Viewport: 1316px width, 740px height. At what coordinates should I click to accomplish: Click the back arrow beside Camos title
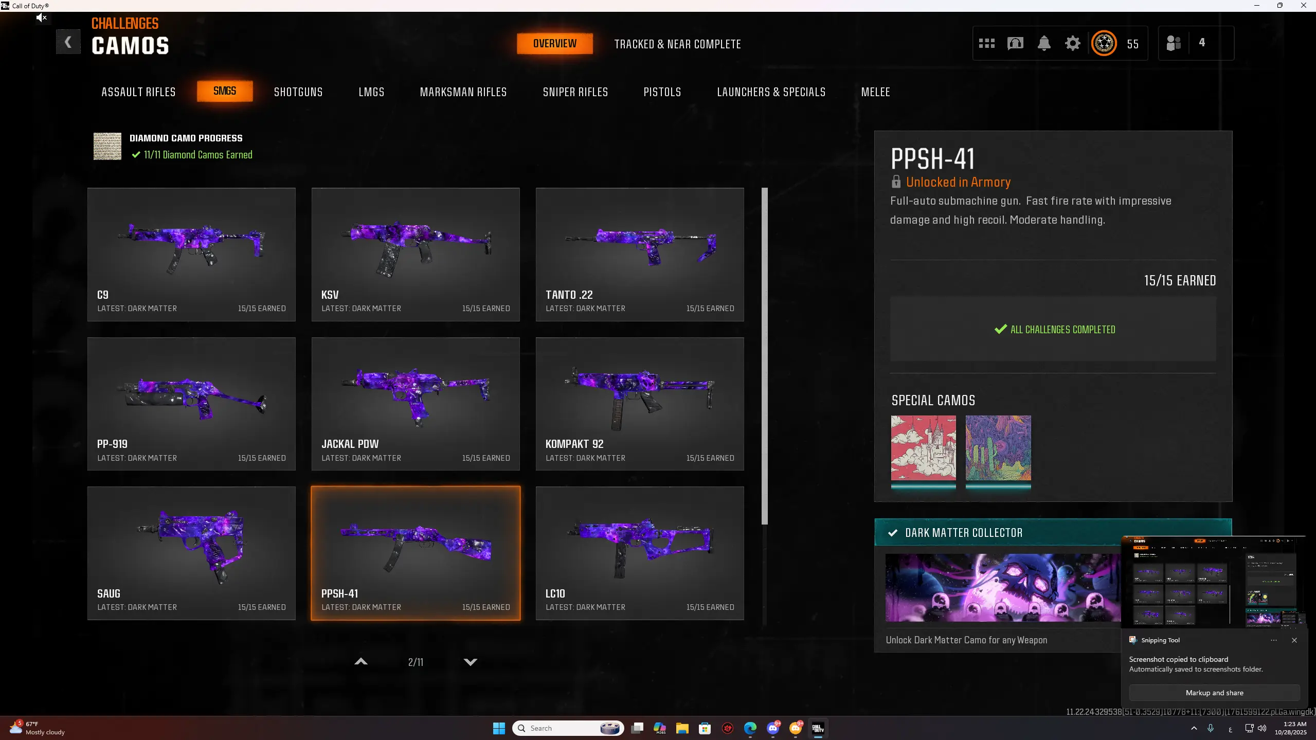[x=68, y=42]
